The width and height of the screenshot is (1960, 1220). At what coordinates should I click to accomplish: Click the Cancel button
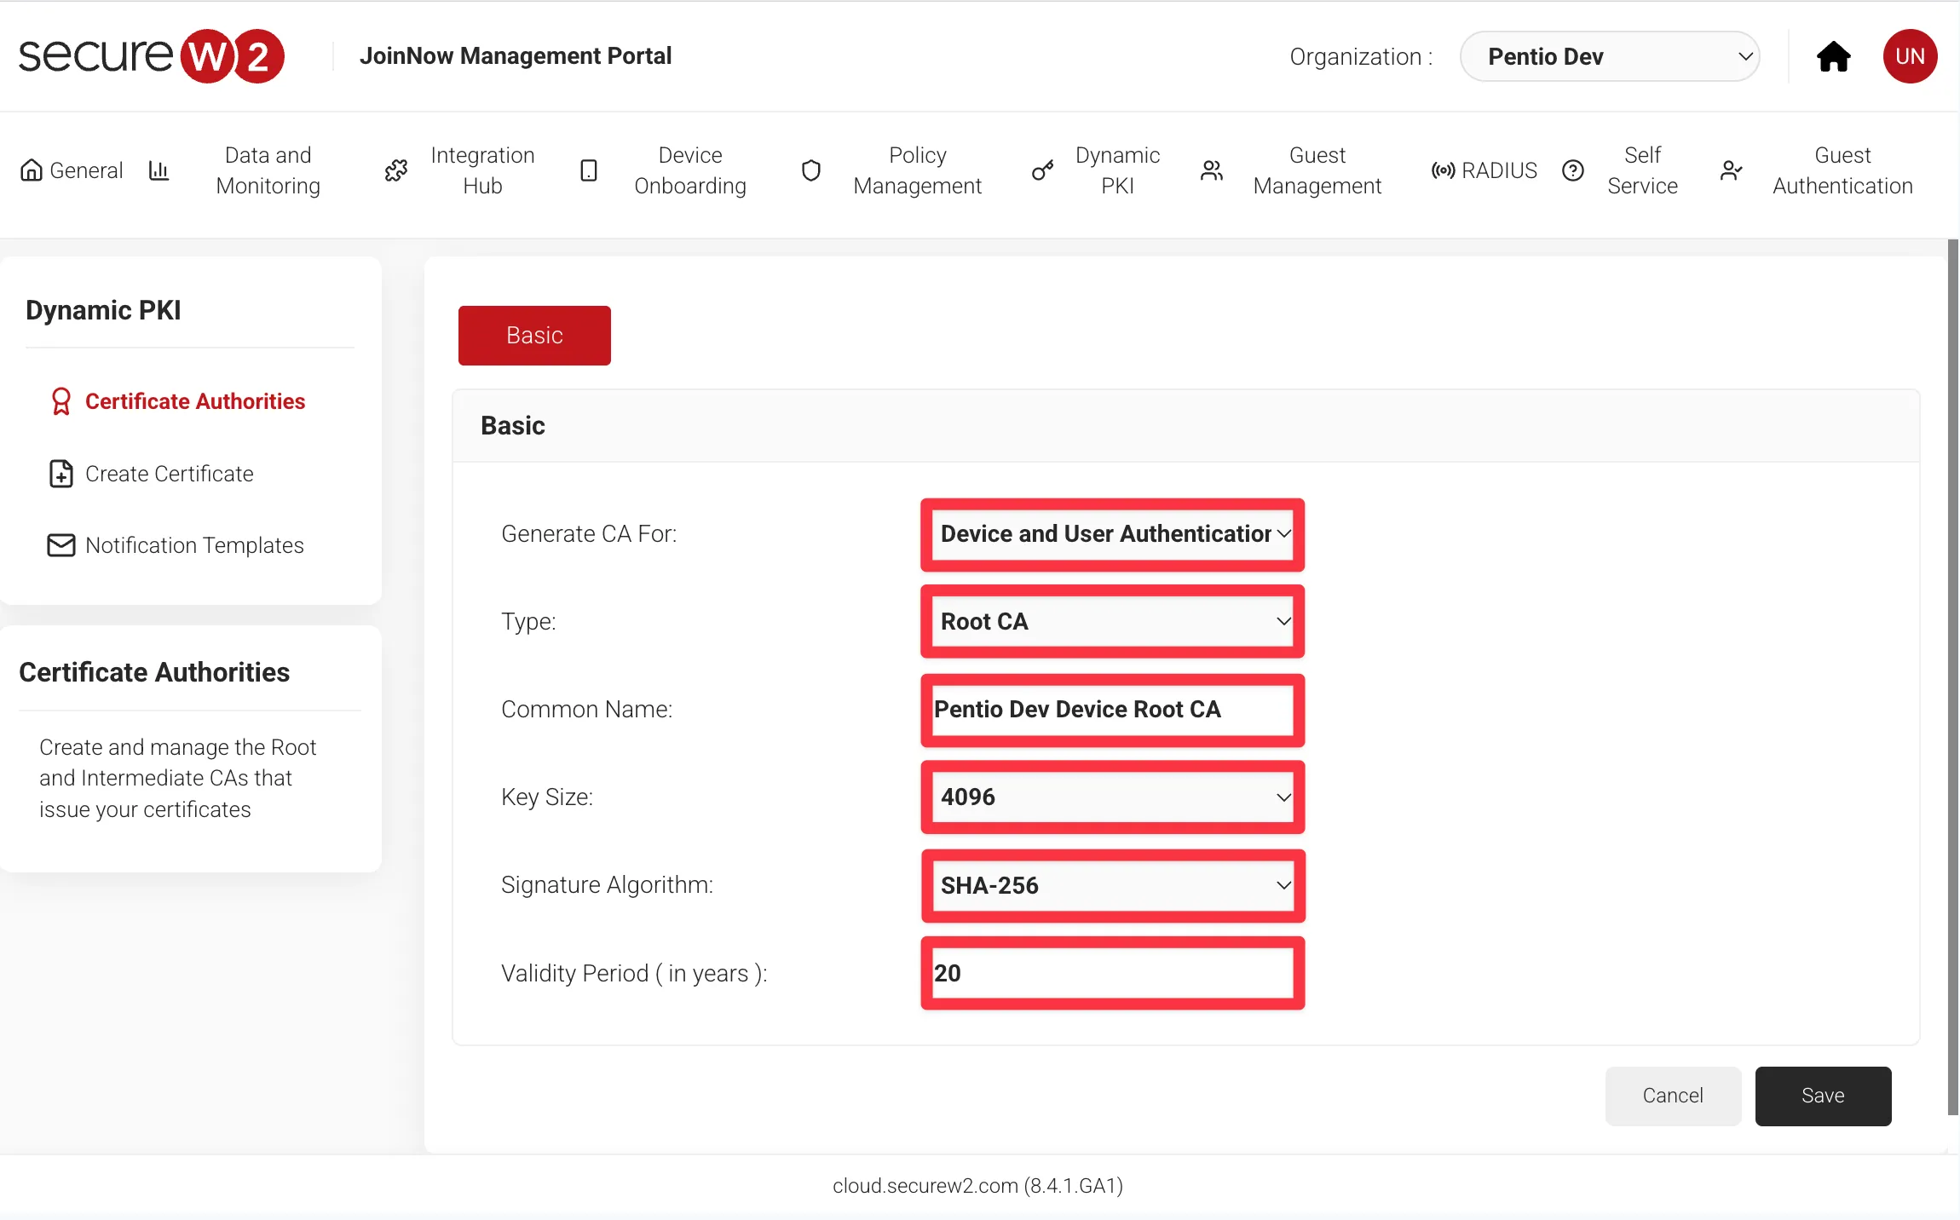pyautogui.click(x=1673, y=1096)
